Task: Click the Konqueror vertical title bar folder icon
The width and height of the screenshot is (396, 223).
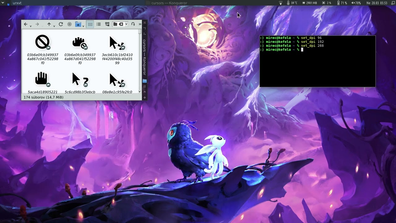Action: 144,81
